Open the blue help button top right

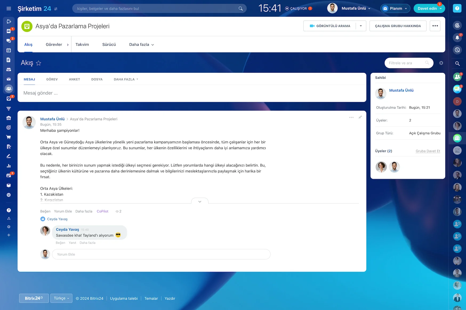[x=457, y=8]
